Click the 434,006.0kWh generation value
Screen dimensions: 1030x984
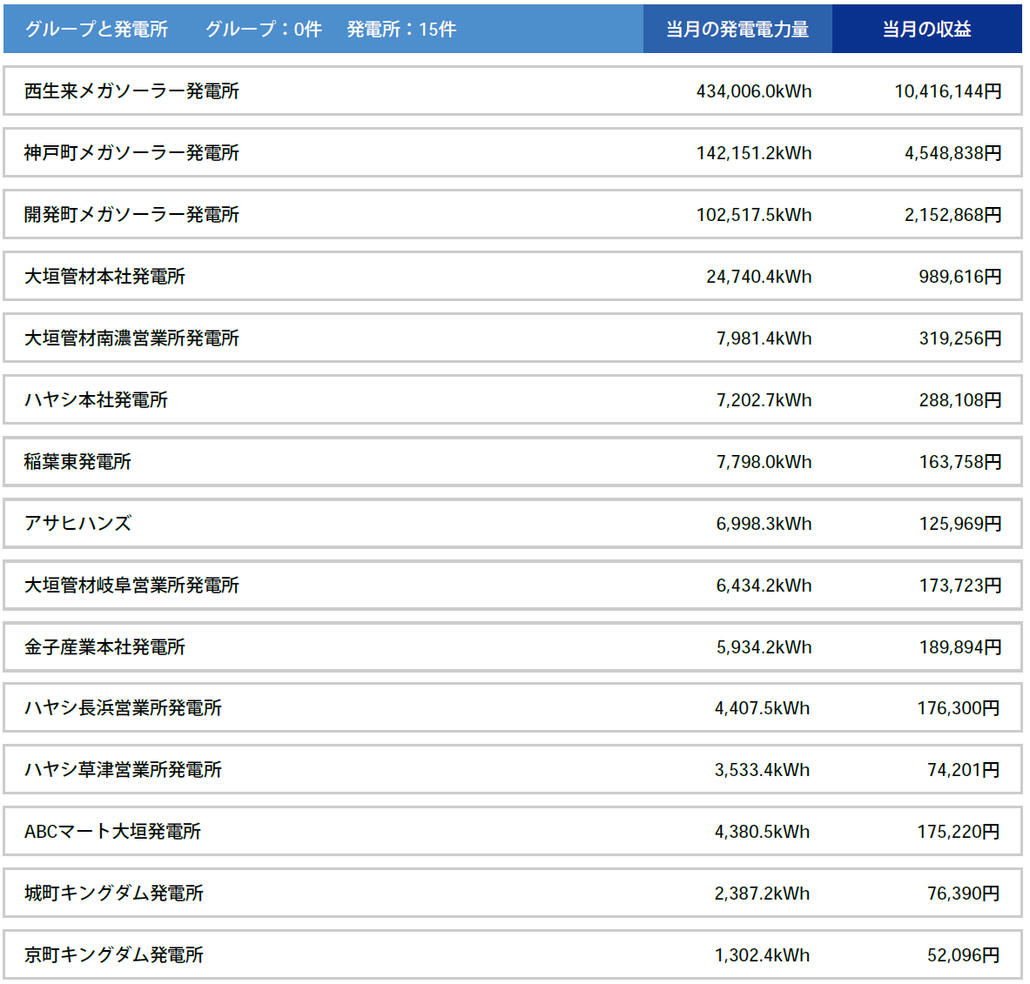[754, 91]
